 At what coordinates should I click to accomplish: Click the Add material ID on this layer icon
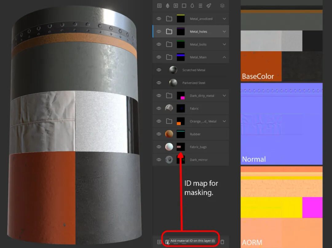pos(167,242)
